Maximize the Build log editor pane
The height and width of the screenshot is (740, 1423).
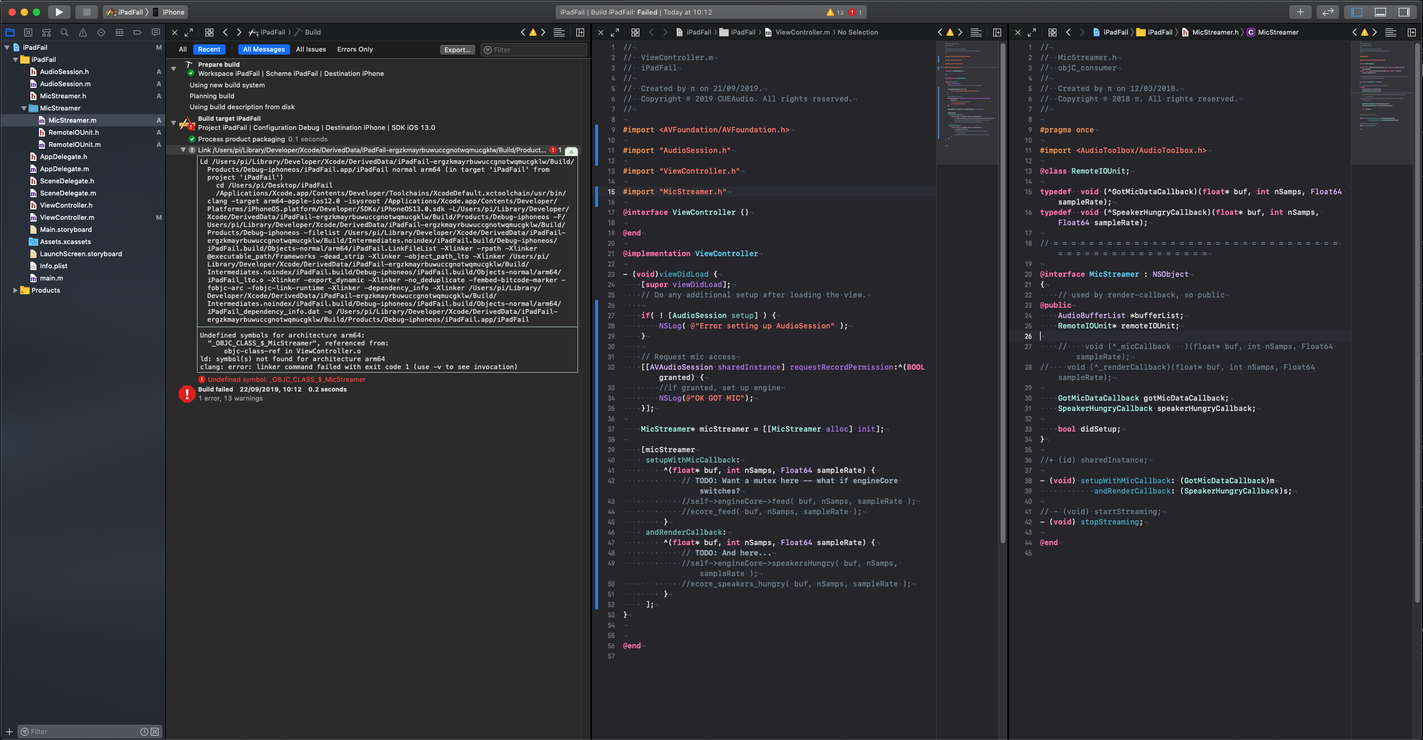(189, 32)
